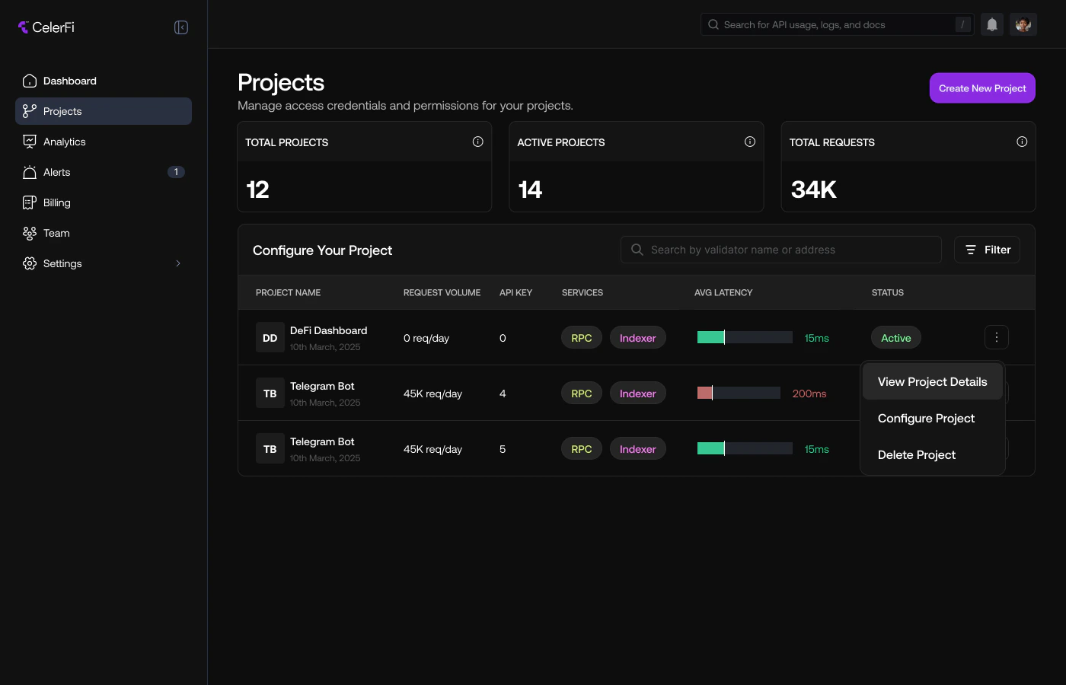This screenshot has width=1066, height=685.
Task: Expand the Settings section chevron
Action: click(x=178, y=263)
